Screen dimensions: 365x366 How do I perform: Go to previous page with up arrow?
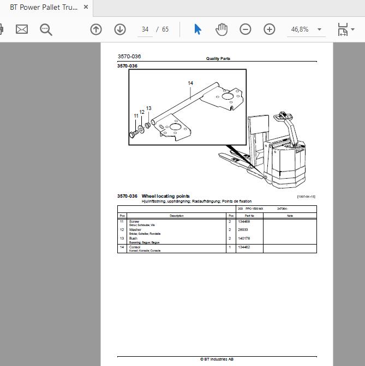click(96, 29)
